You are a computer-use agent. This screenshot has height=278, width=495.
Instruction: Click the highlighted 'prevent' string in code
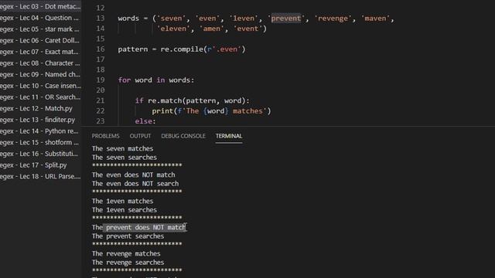coord(286,19)
